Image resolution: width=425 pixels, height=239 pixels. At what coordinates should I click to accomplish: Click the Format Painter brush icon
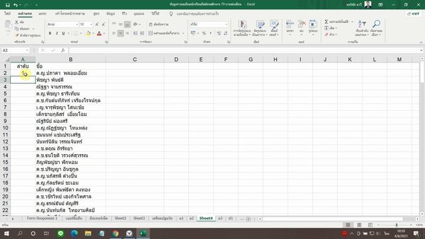[17, 35]
